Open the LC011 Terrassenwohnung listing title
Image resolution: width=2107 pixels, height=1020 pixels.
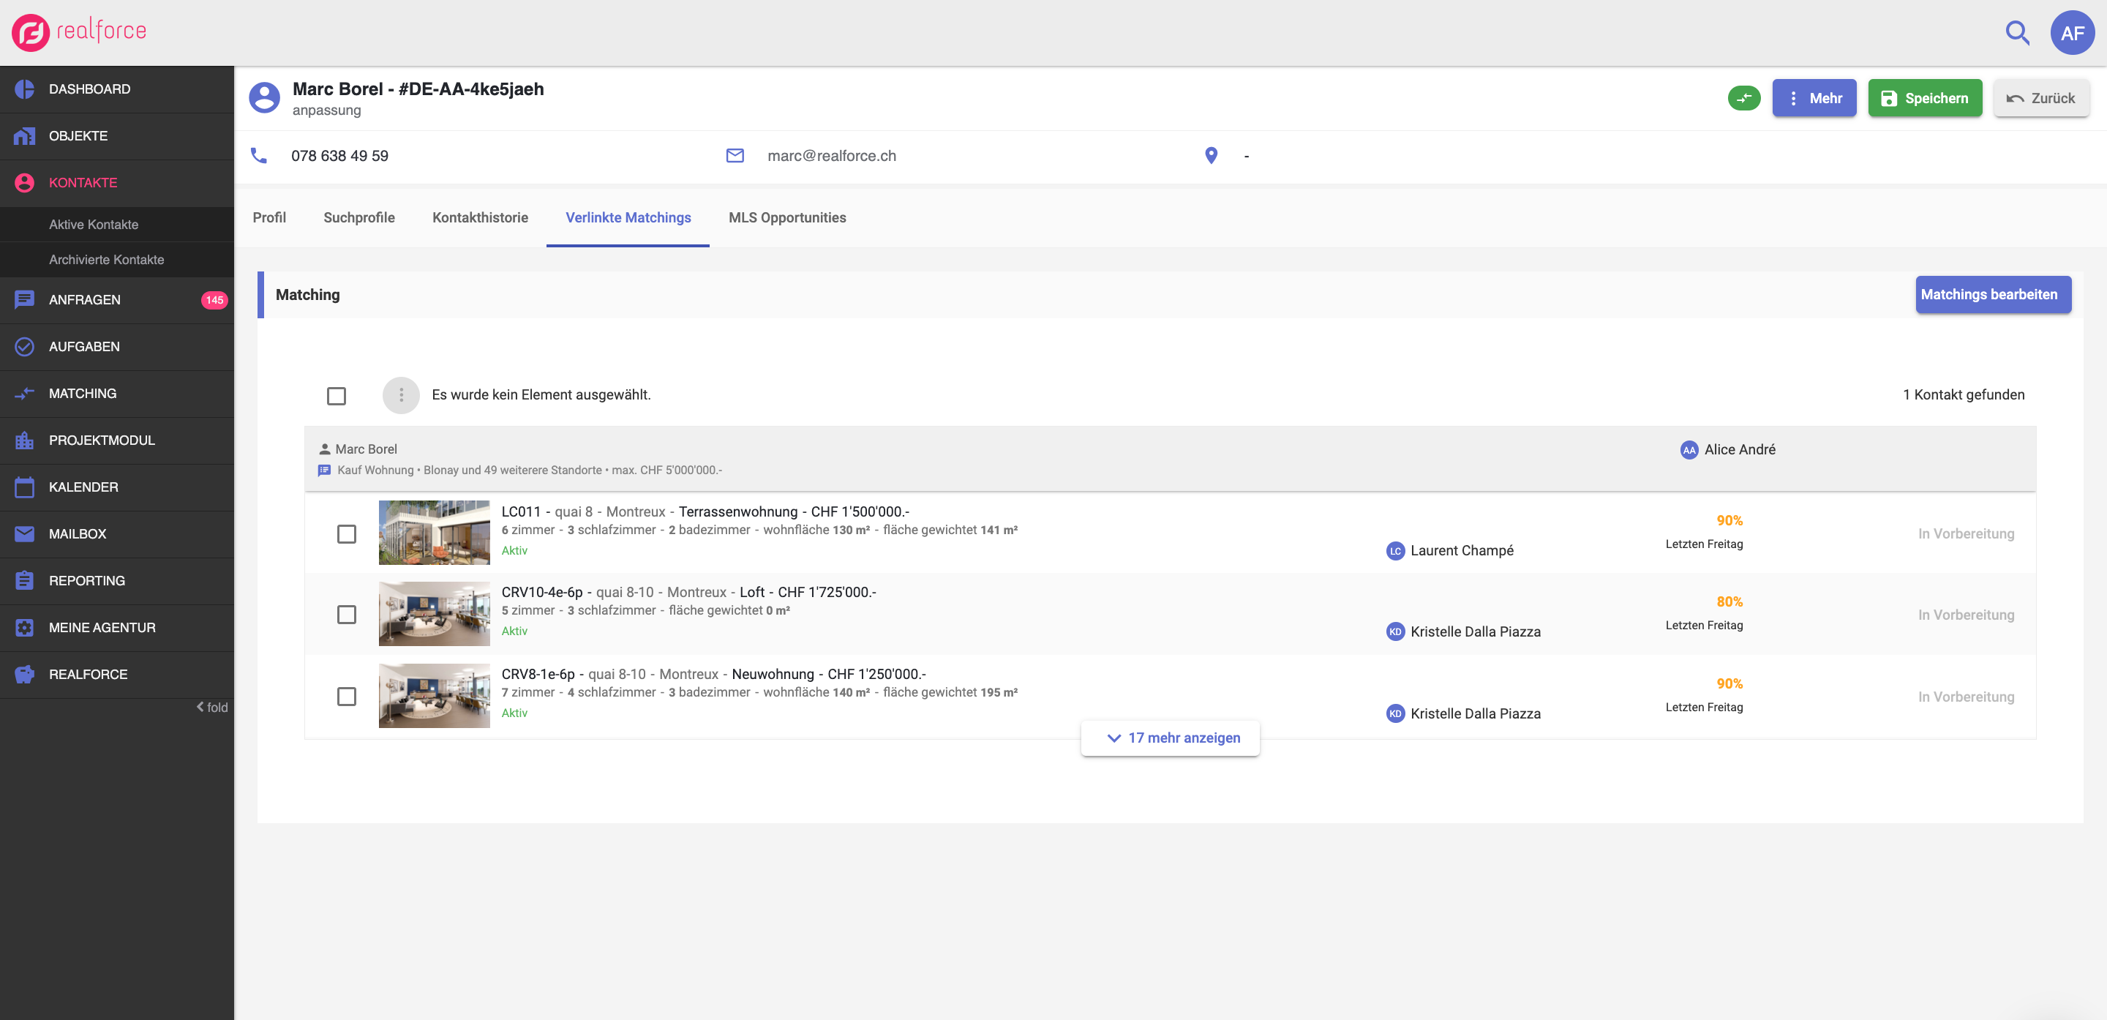tap(705, 512)
